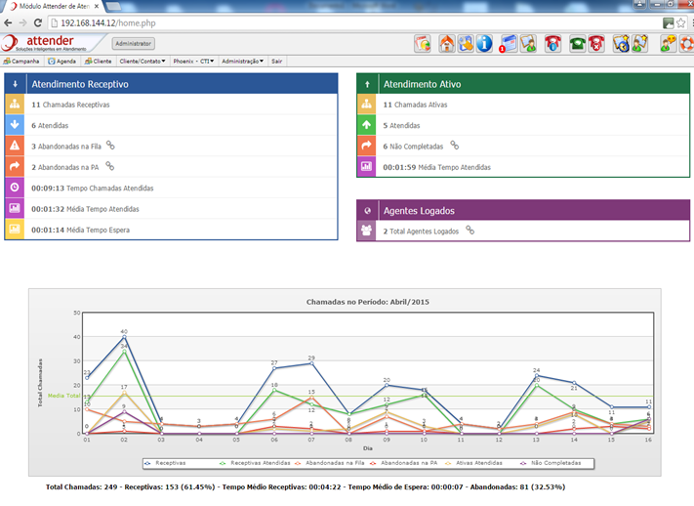Click 'Total Chamadas: 249' summary text
This screenshot has width=694, height=506.
tap(81, 486)
